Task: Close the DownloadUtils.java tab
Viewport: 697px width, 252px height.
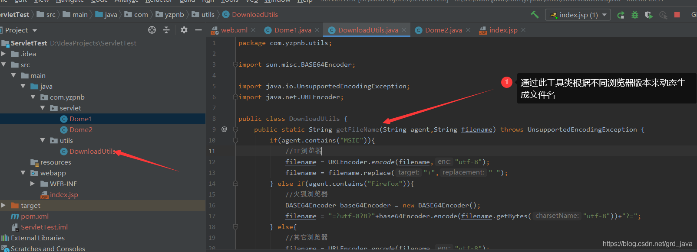Action: click(404, 30)
